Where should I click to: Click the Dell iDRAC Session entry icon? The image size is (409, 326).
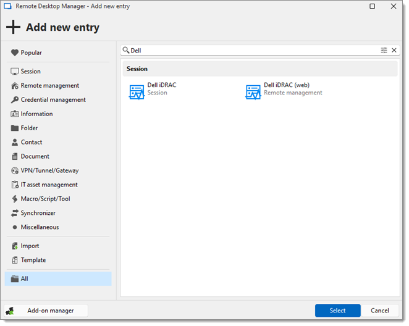137,92
